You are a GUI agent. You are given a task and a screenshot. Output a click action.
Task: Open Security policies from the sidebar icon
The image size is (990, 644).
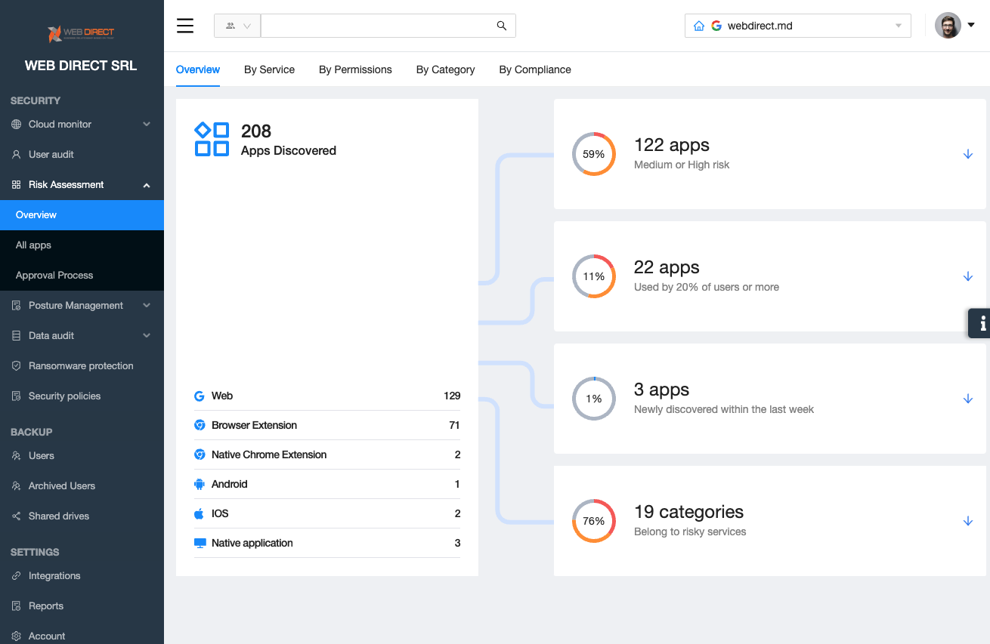click(17, 396)
